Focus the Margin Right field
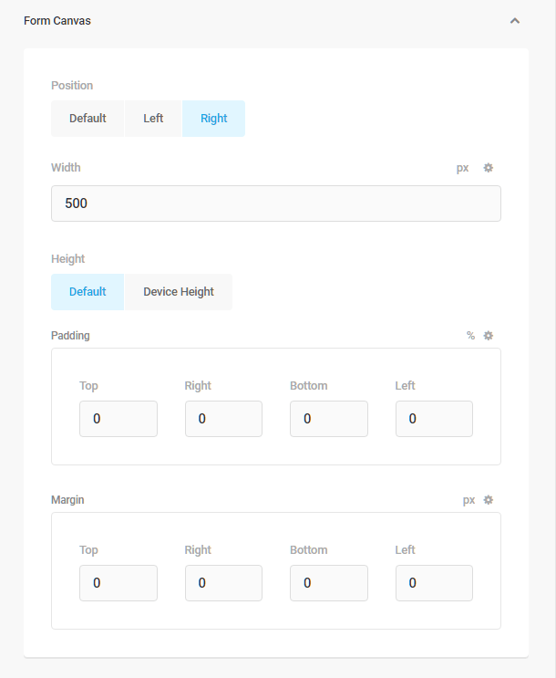This screenshot has width=556, height=678. [224, 583]
